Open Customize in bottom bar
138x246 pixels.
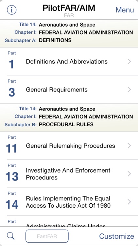coord(116,236)
